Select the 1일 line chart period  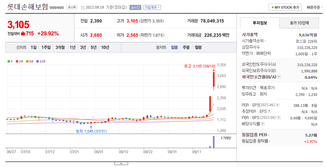click(x=34, y=47)
